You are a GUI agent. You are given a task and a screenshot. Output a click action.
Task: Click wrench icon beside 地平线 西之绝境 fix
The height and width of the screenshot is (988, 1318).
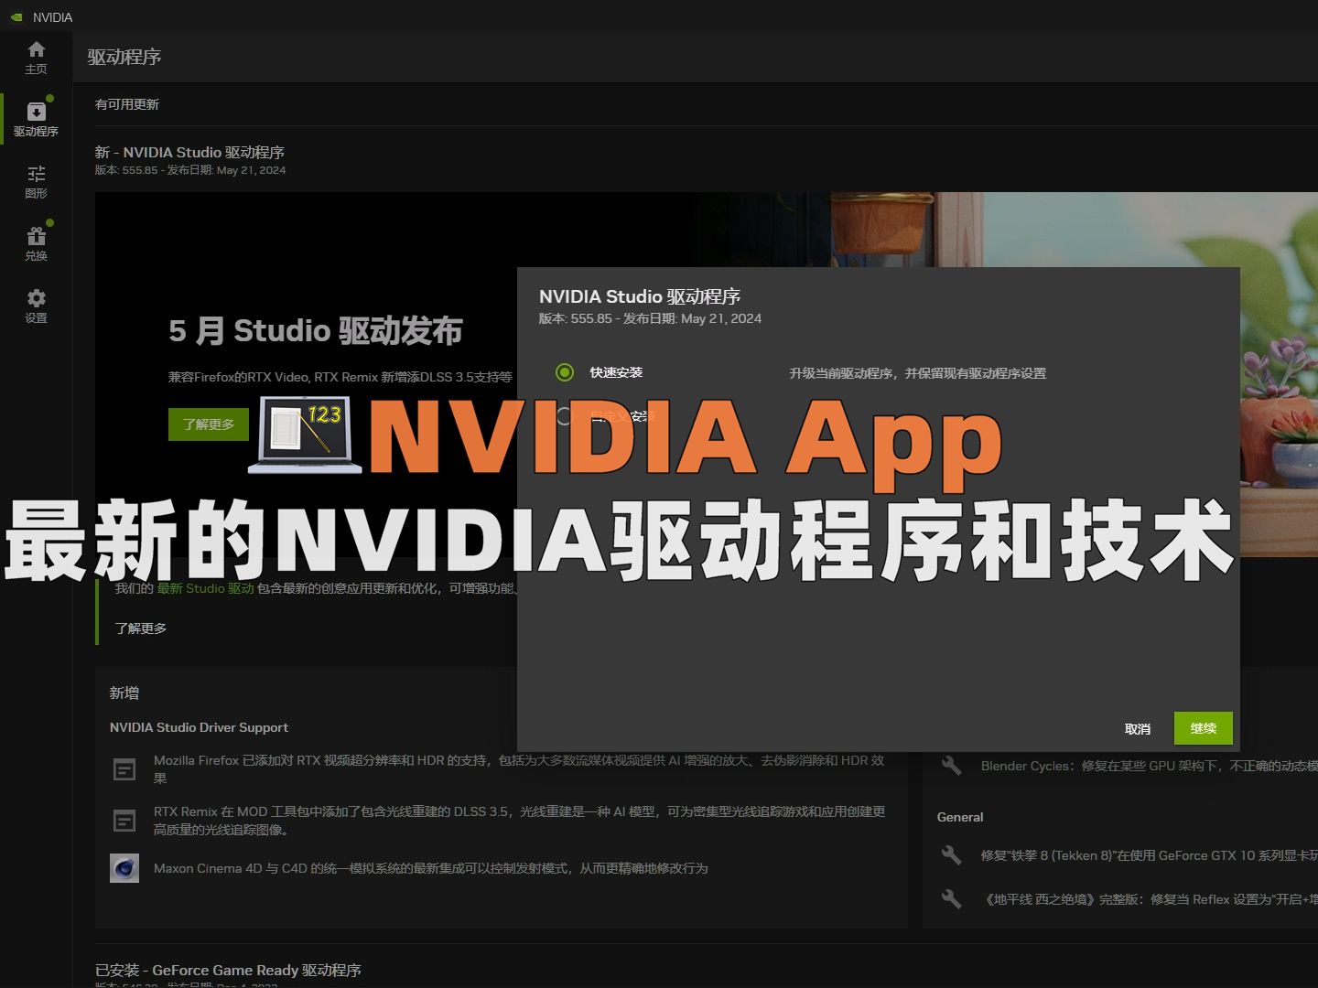pos(952,899)
